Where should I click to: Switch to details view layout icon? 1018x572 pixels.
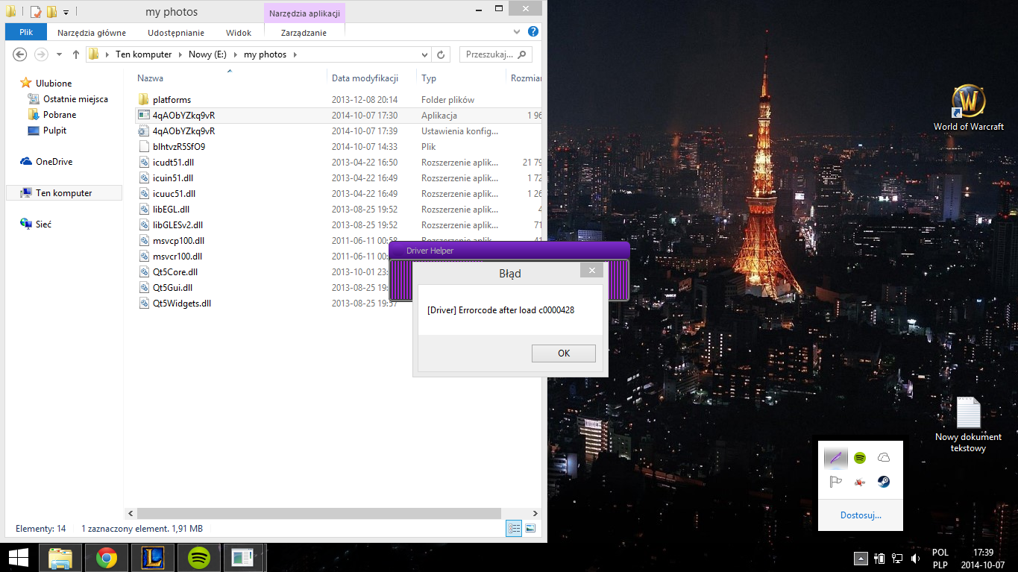[x=514, y=528]
